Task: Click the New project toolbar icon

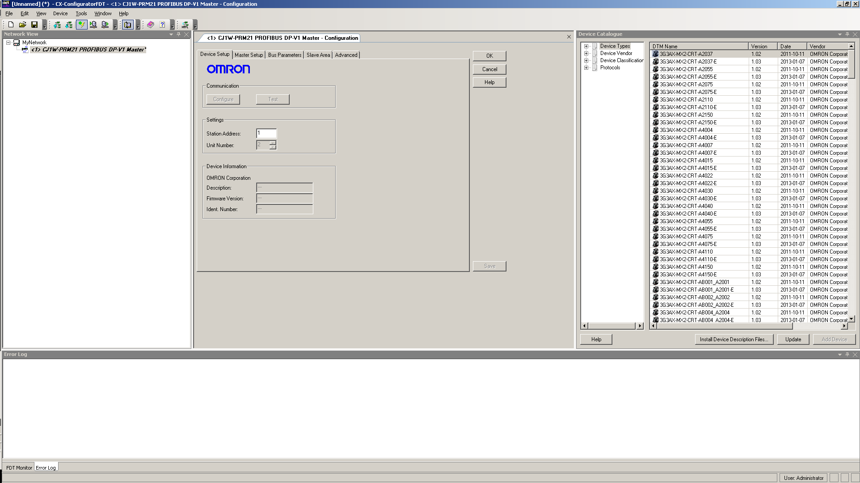Action: point(11,25)
